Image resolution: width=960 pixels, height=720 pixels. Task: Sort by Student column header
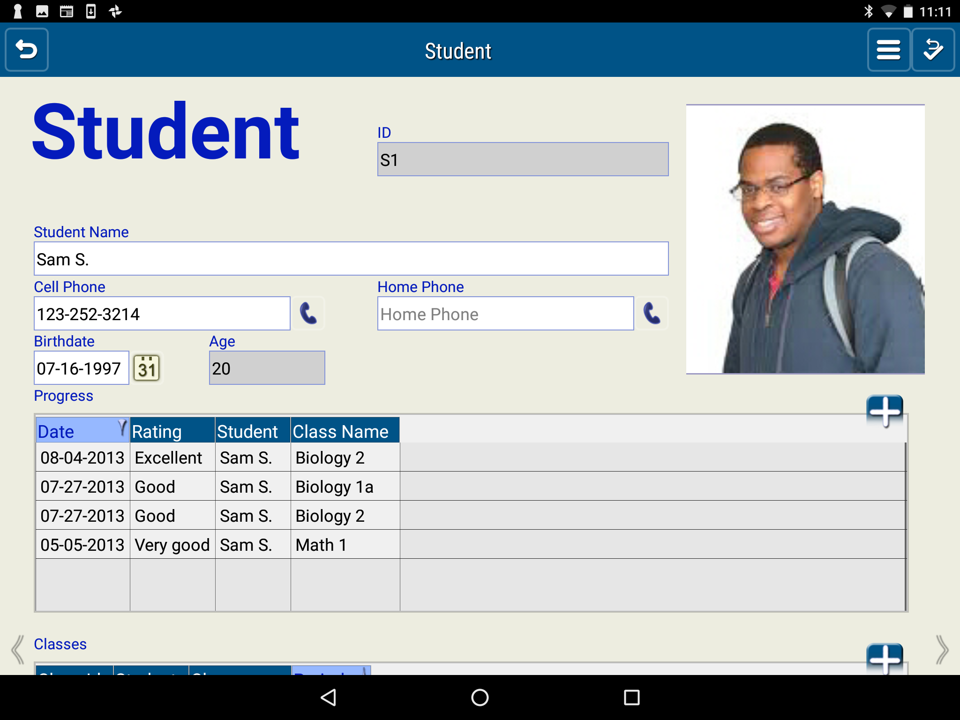click(253, 430)
